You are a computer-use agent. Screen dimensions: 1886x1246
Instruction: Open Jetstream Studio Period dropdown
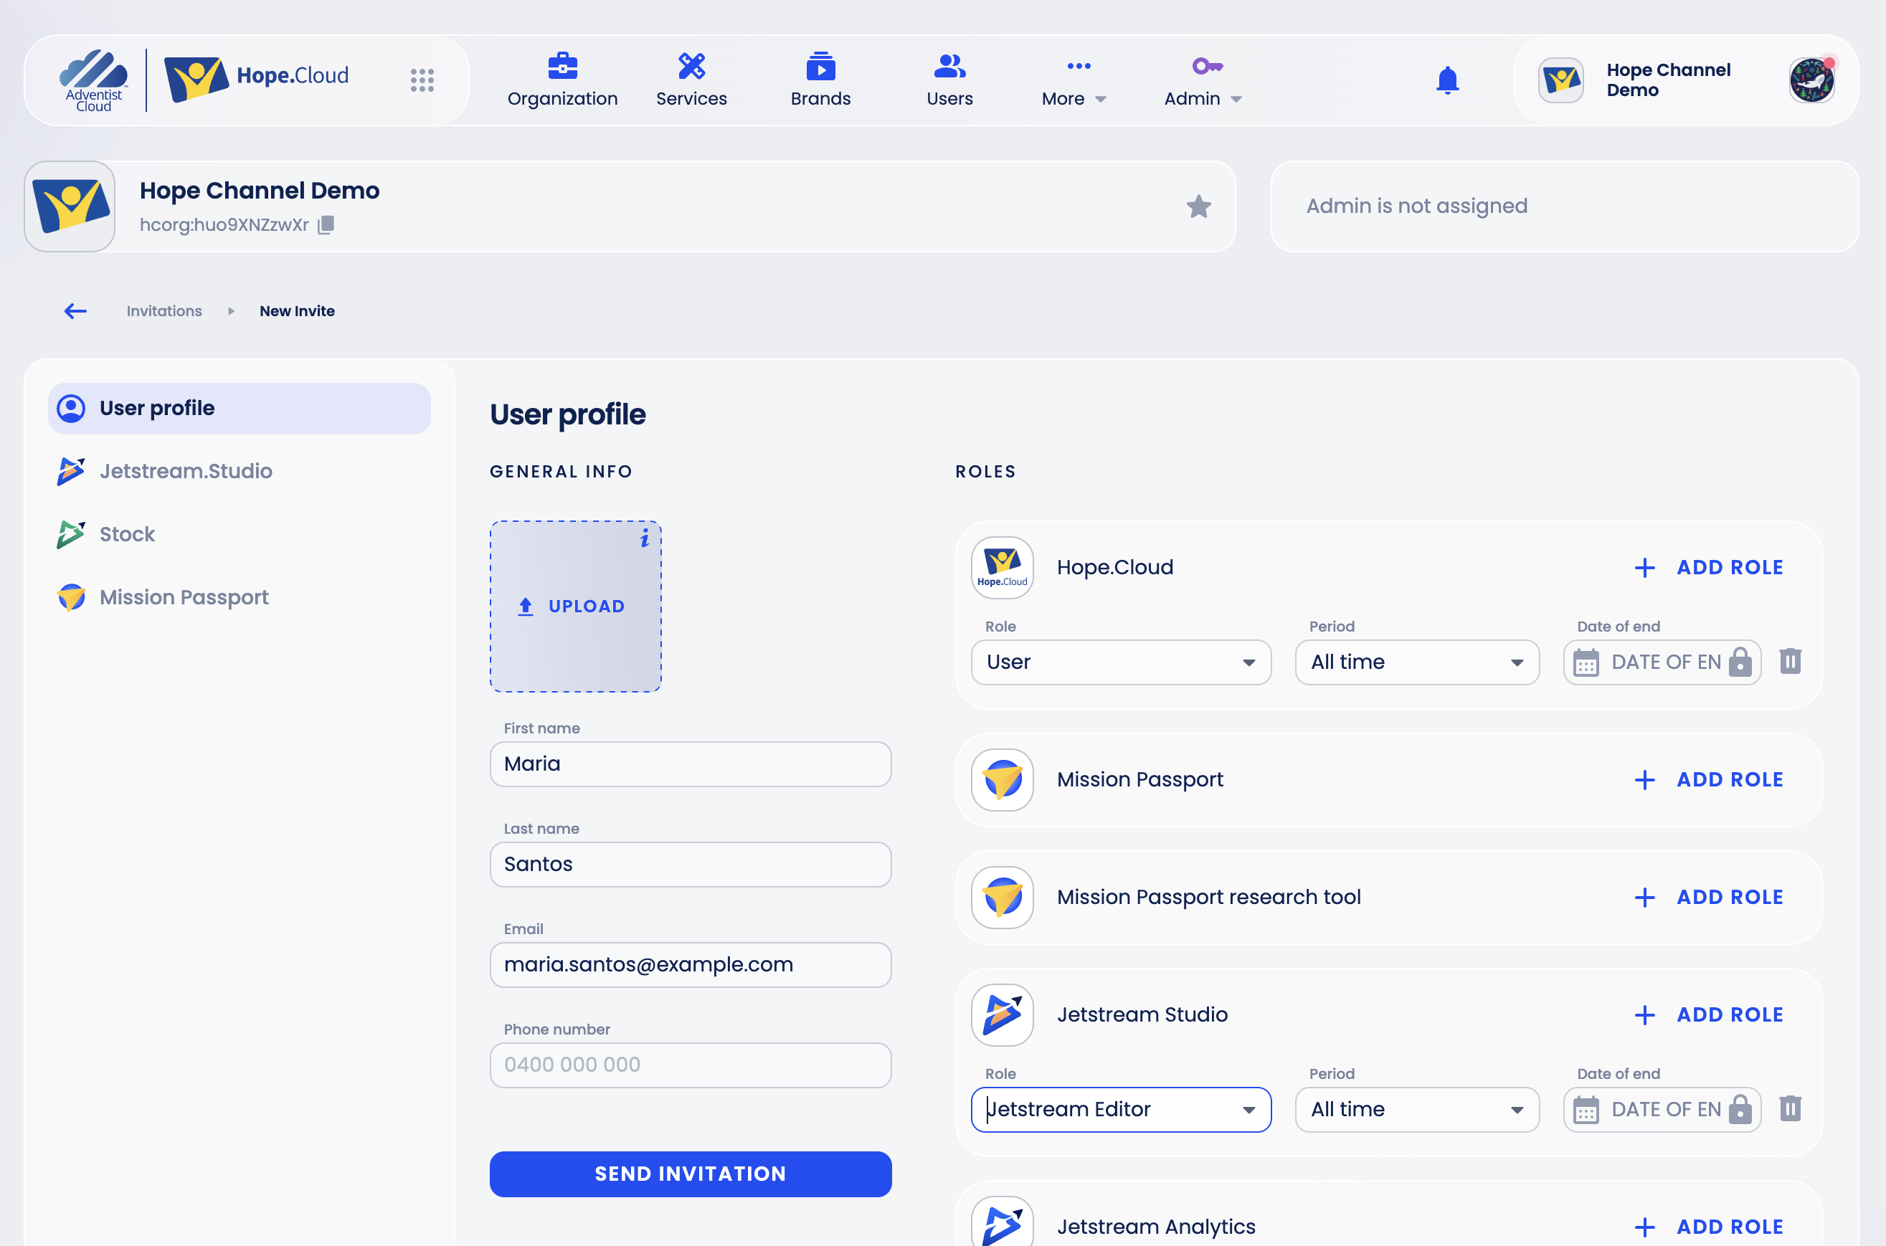tap(1416, 1109)
